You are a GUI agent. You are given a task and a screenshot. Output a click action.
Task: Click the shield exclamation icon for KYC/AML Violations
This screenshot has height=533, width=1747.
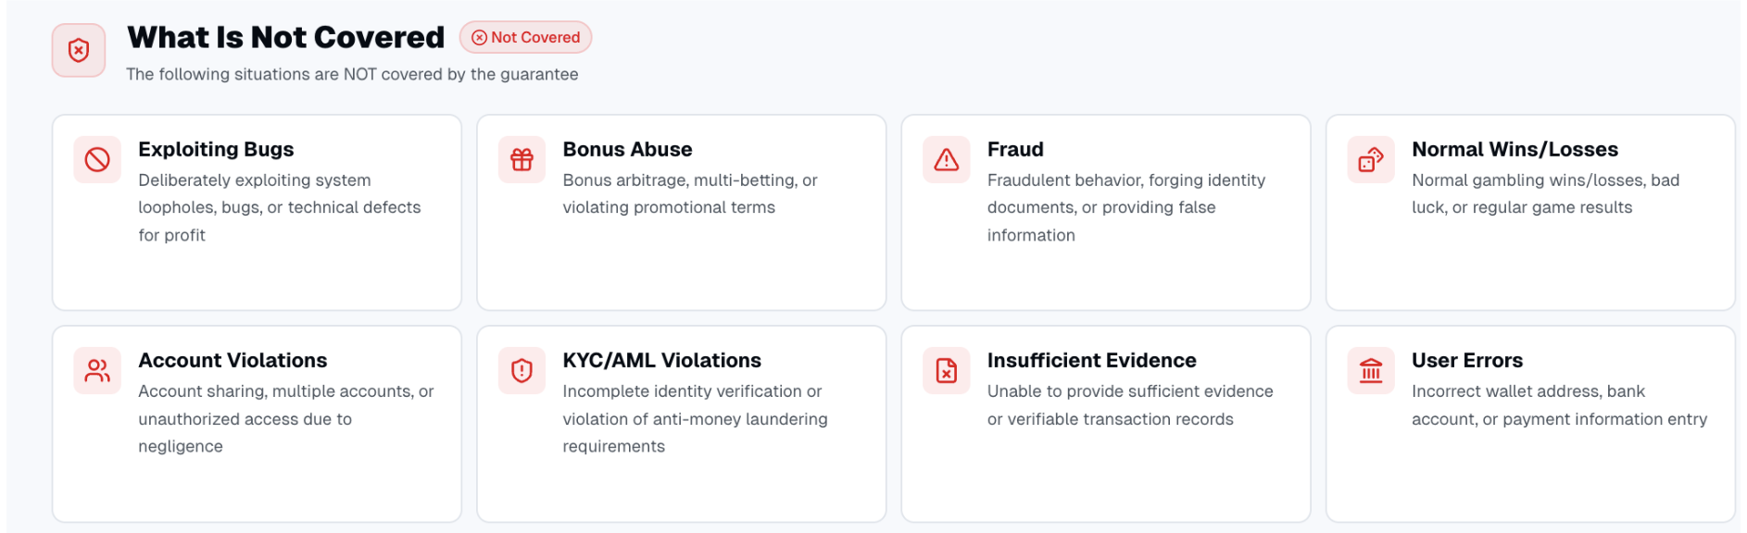pos(521,370)
